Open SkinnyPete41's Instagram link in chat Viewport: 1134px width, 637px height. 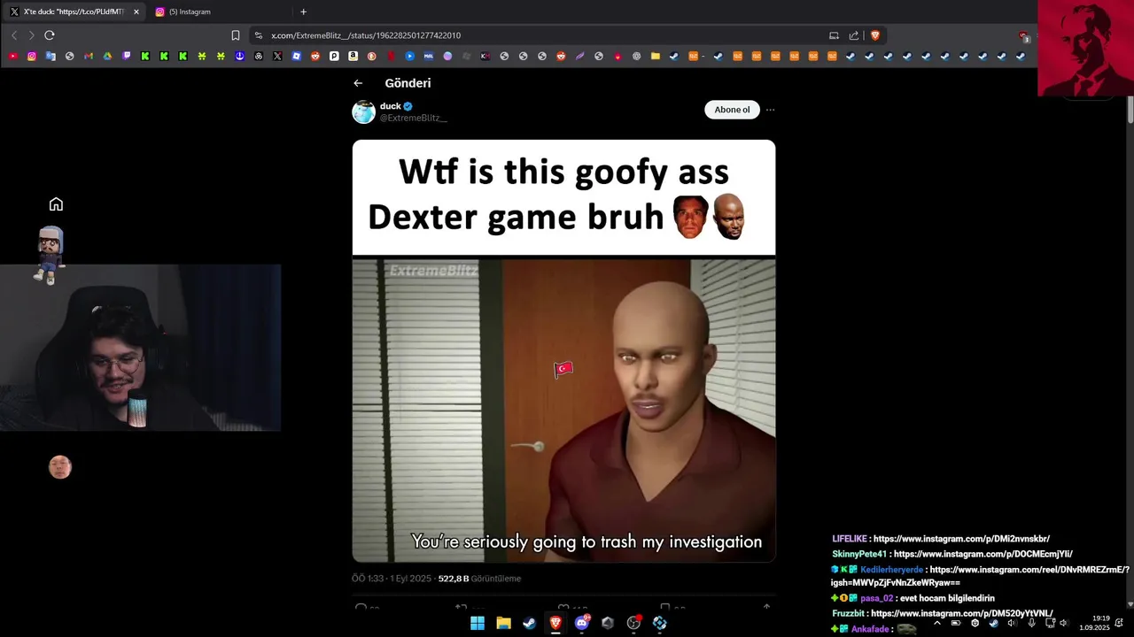(983, 554)
